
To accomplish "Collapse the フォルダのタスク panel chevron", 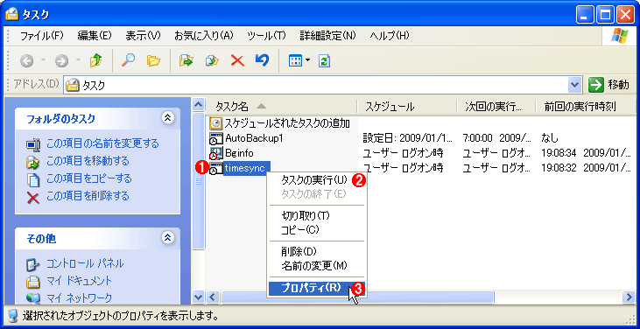I will (x=167, y=118).
